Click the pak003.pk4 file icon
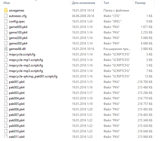 [6, 93]
